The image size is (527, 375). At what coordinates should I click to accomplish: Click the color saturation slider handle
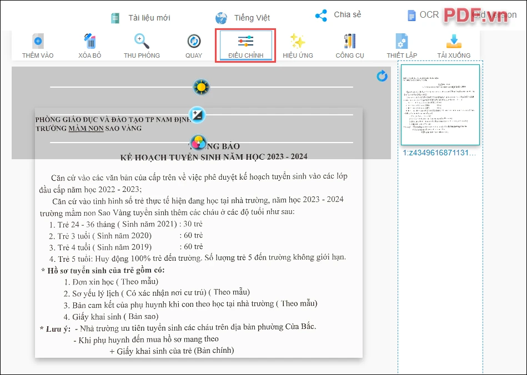click(x=198, y=143)
